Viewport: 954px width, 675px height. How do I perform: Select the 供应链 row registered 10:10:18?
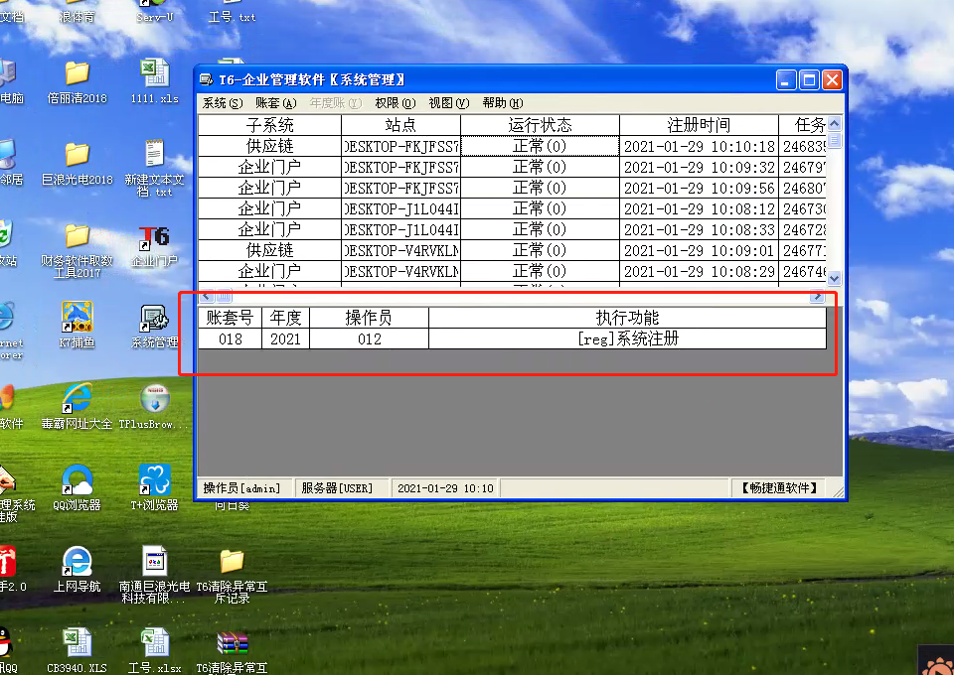tap(513, 147)
